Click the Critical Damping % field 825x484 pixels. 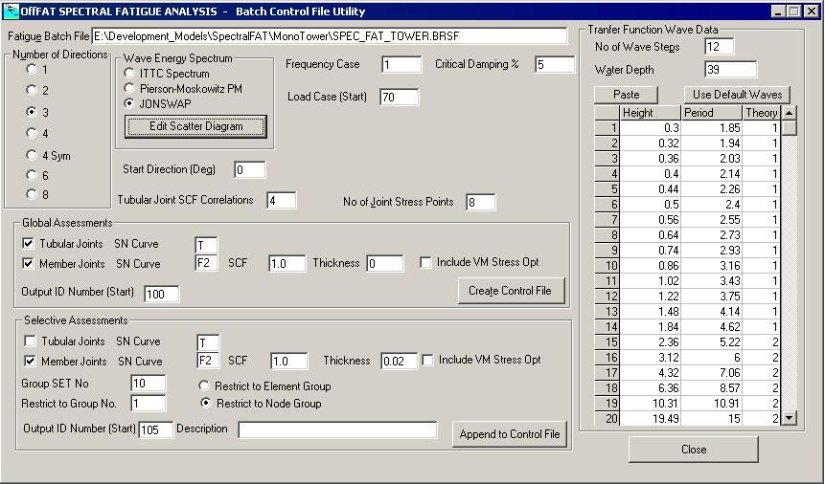coord(554,65)
